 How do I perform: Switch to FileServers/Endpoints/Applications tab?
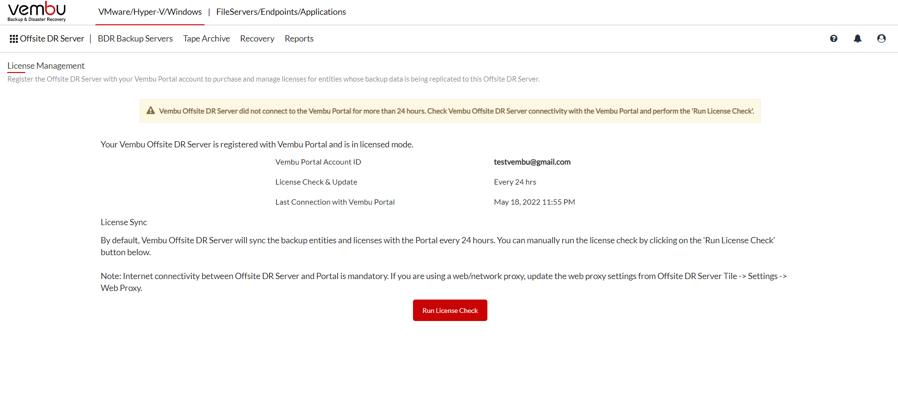[x=281, y=12]
